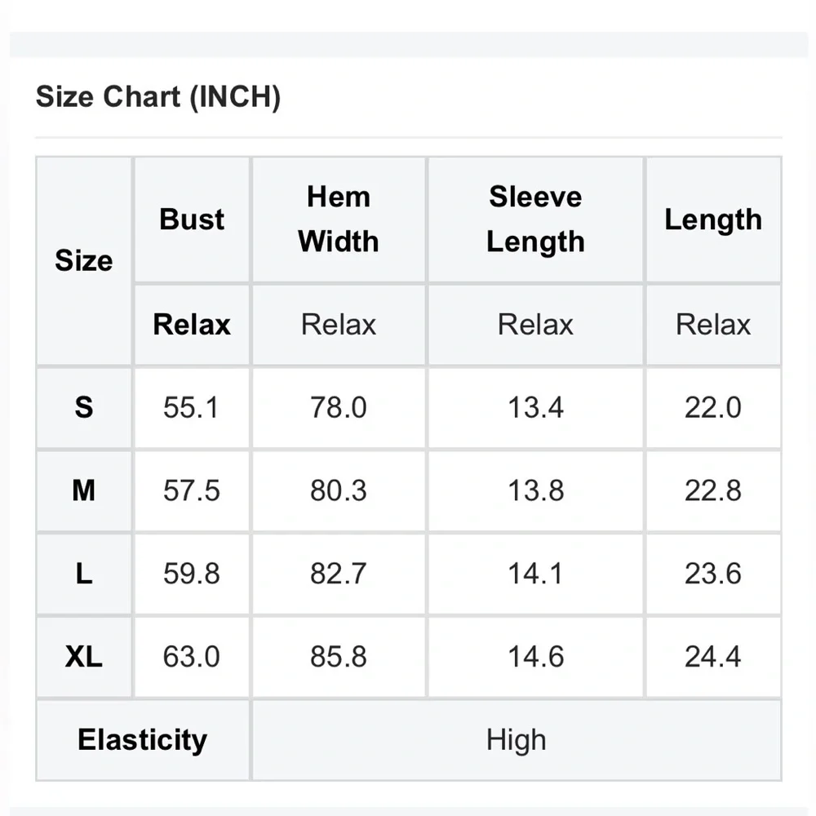Select the M size row label
The height and width of the screenshot is (816, 816).
tap(83, 490)
